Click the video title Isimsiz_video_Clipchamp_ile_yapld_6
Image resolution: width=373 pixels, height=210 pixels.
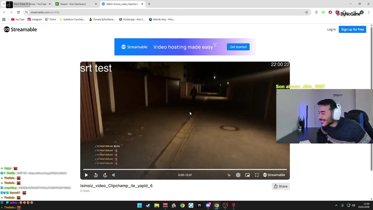click(116, 186)
